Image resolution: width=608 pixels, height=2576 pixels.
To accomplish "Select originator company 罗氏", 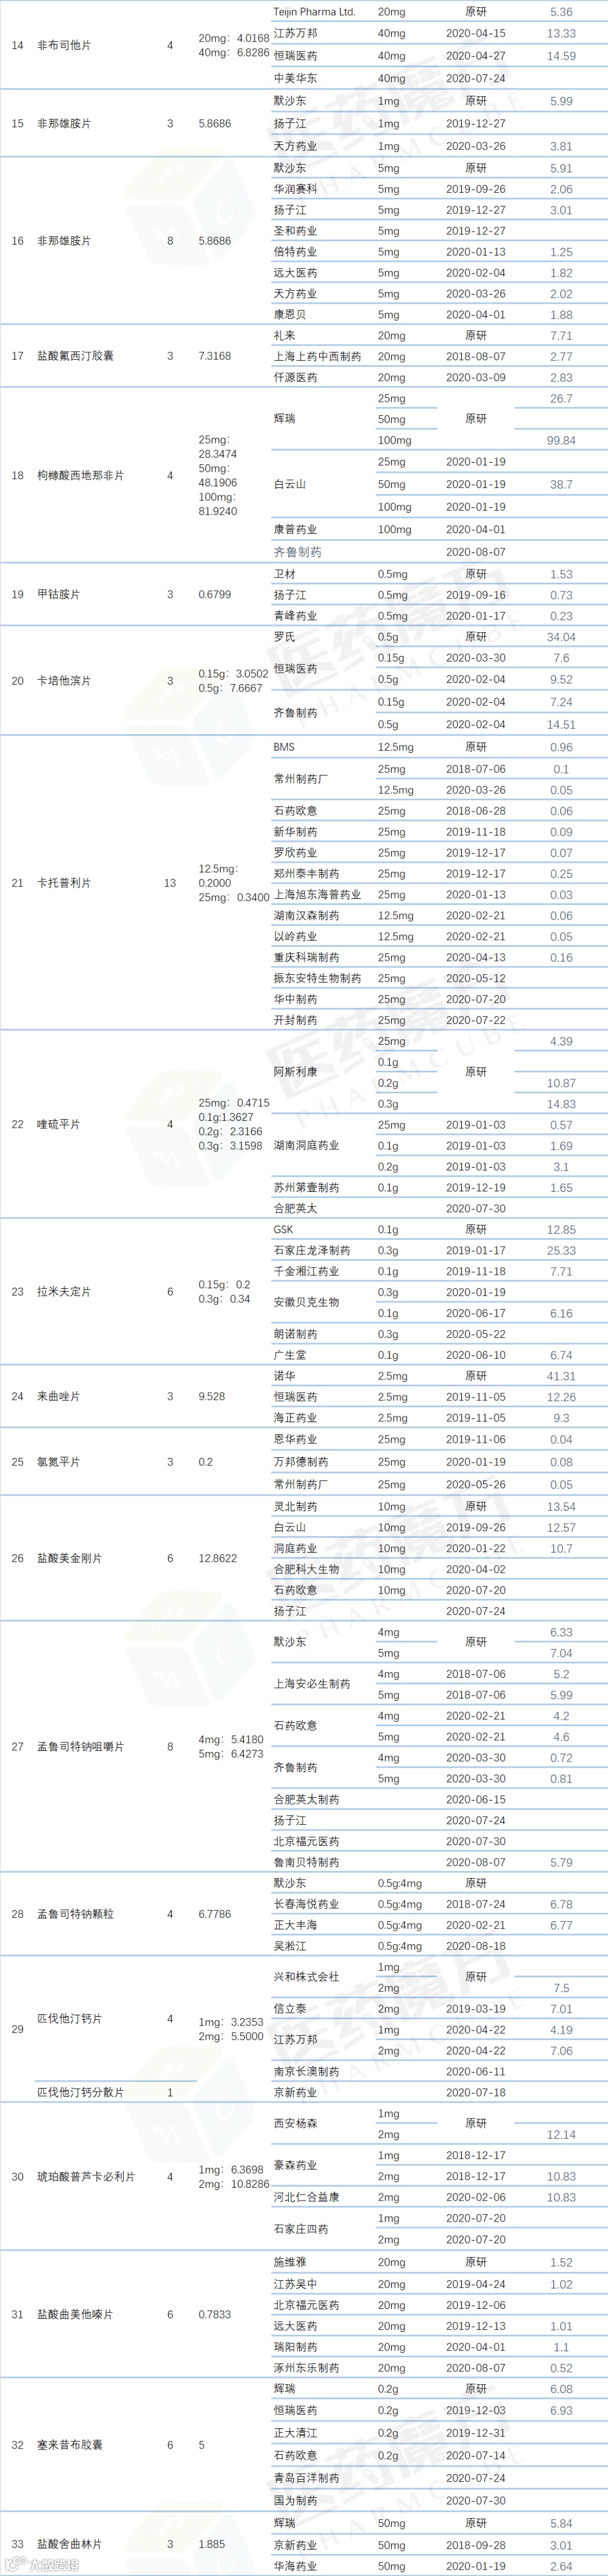I will point(284,637).
